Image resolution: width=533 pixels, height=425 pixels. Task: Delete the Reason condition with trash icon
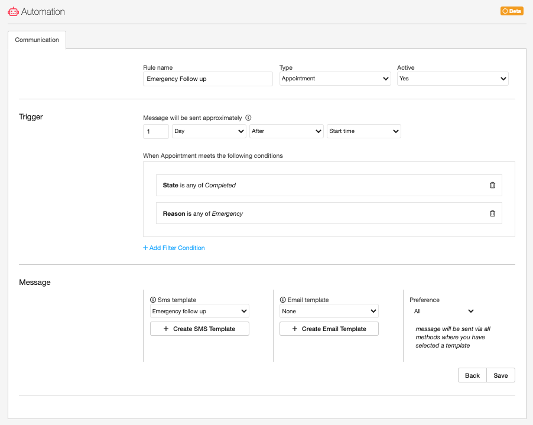pyautogui.click(x=492, y=213)
